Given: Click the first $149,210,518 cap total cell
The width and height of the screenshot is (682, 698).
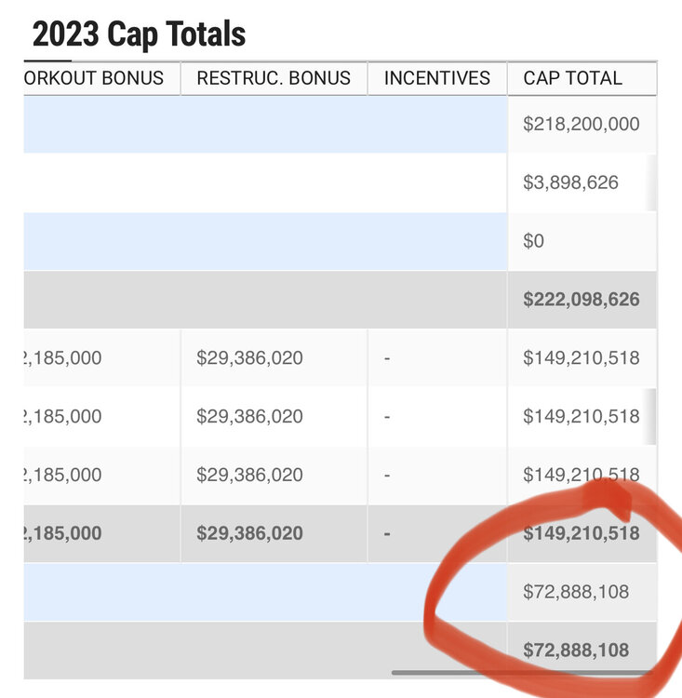Looking at the screenshot, I should click(x=582, y=358).
